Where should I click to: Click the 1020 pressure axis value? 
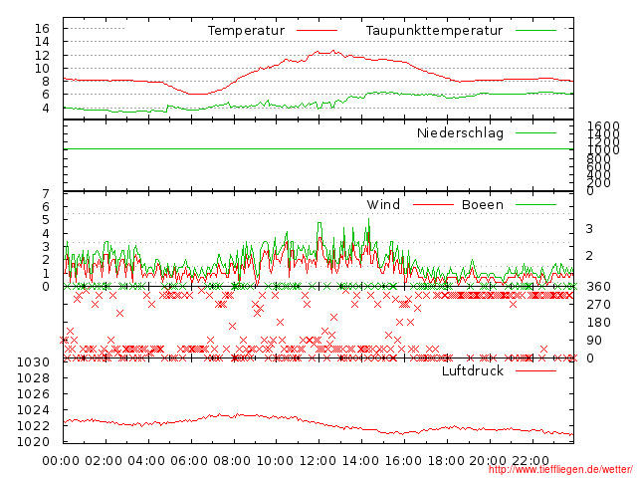pos(33,441)
